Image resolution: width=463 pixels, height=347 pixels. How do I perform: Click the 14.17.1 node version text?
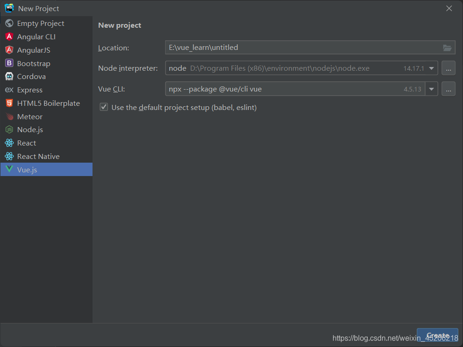click(414, 68)
